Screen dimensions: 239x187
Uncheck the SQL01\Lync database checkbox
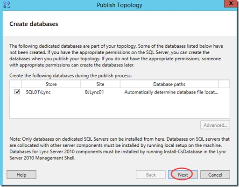(x=17, y=92)
